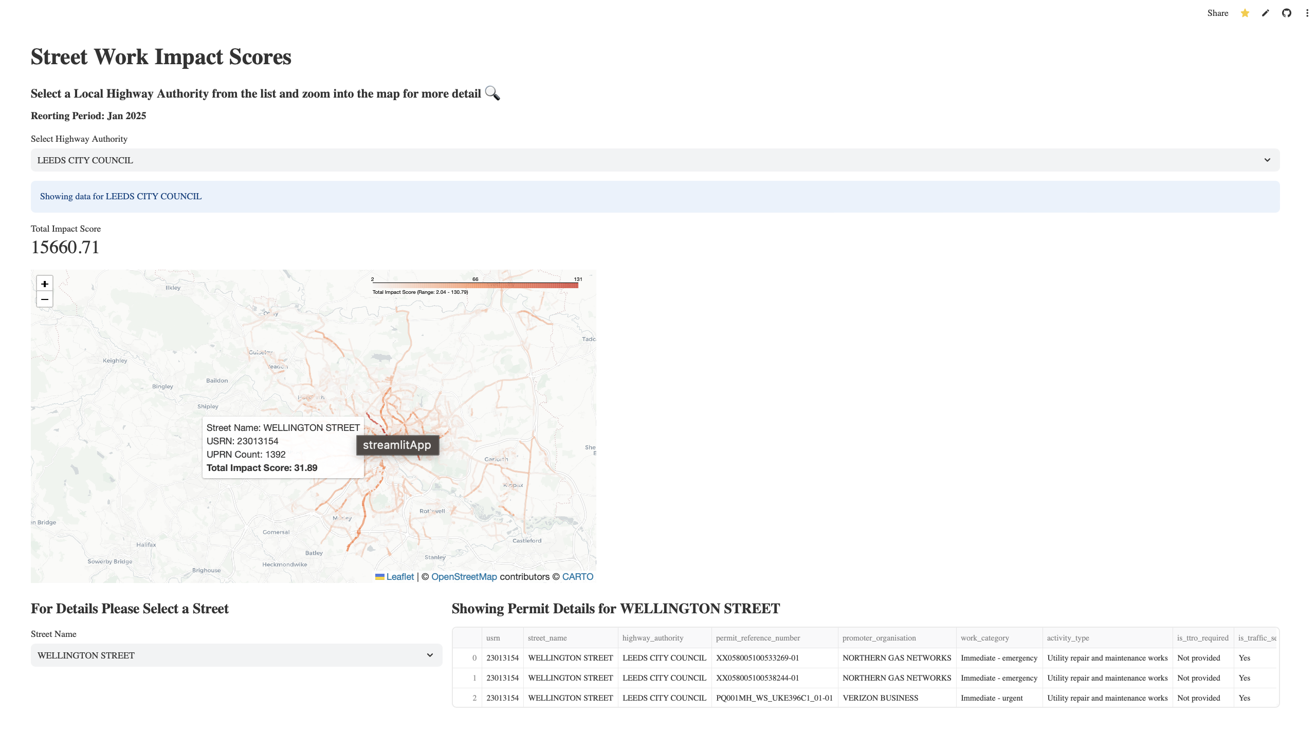Click the Share button
Screen dimensions: 1316x753
click(1217, 13)
